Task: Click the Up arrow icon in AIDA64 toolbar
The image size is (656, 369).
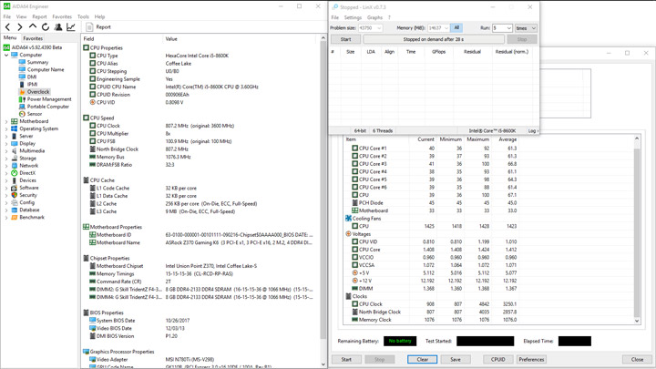Action: click(34, 27)
